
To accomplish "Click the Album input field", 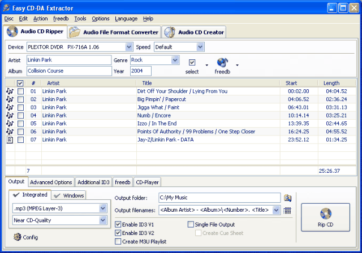I will coord(69,71).
